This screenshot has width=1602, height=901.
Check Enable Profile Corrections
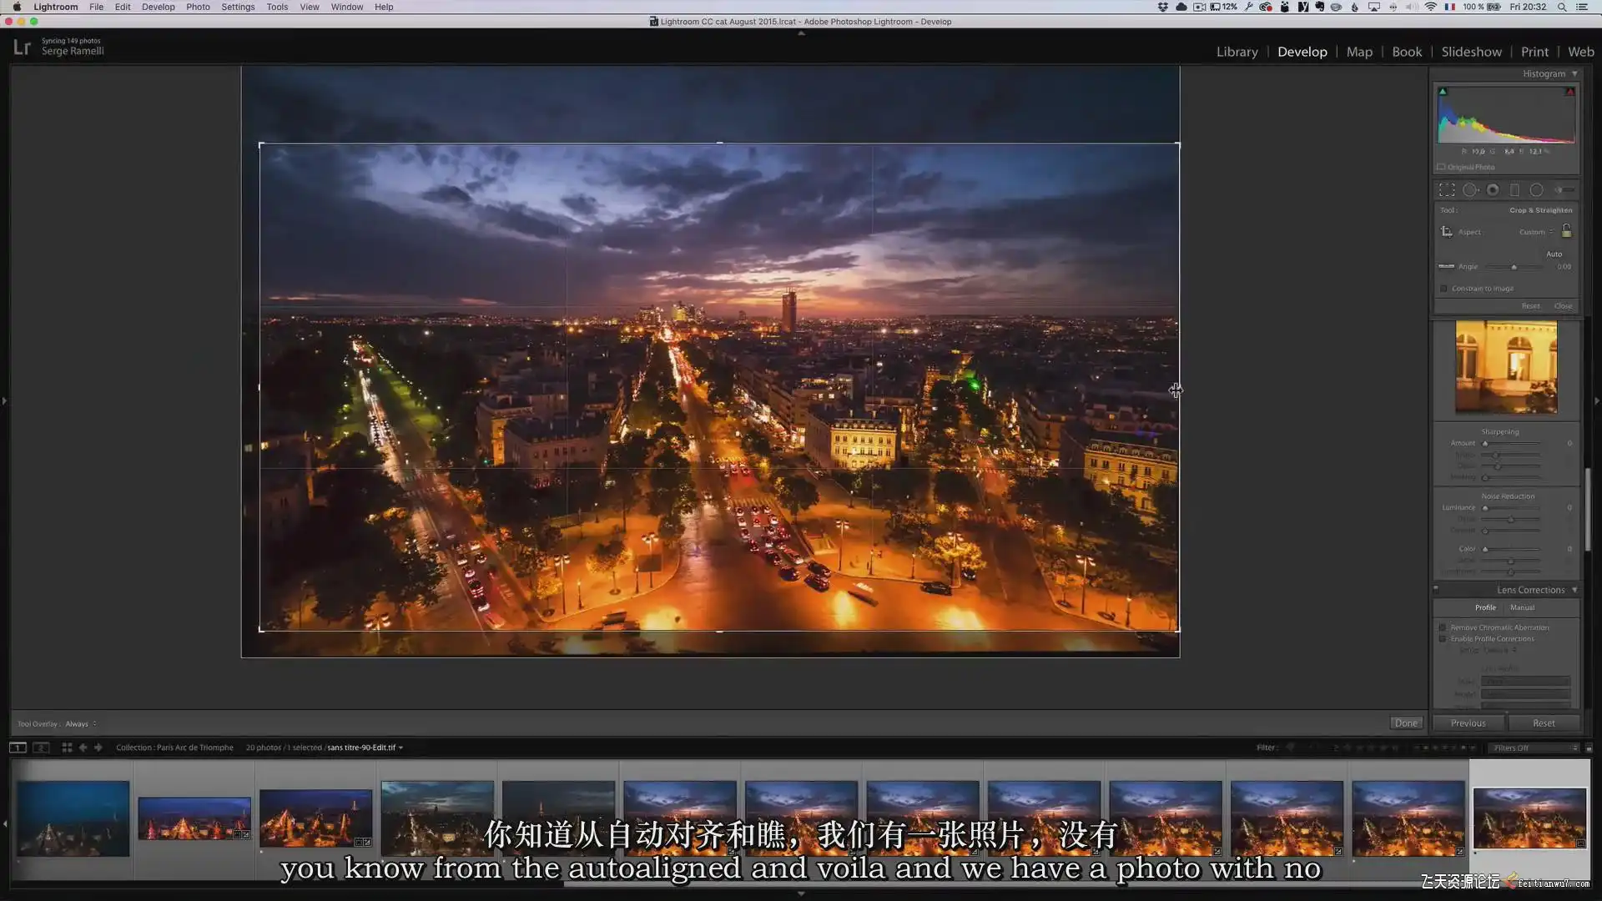tap(1443, 639)
